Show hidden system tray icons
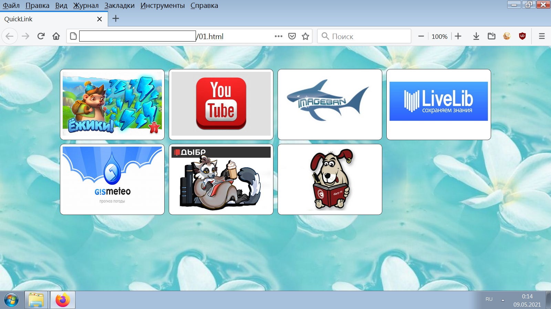Viewport: 551px width, 309px height. (503, 300)
